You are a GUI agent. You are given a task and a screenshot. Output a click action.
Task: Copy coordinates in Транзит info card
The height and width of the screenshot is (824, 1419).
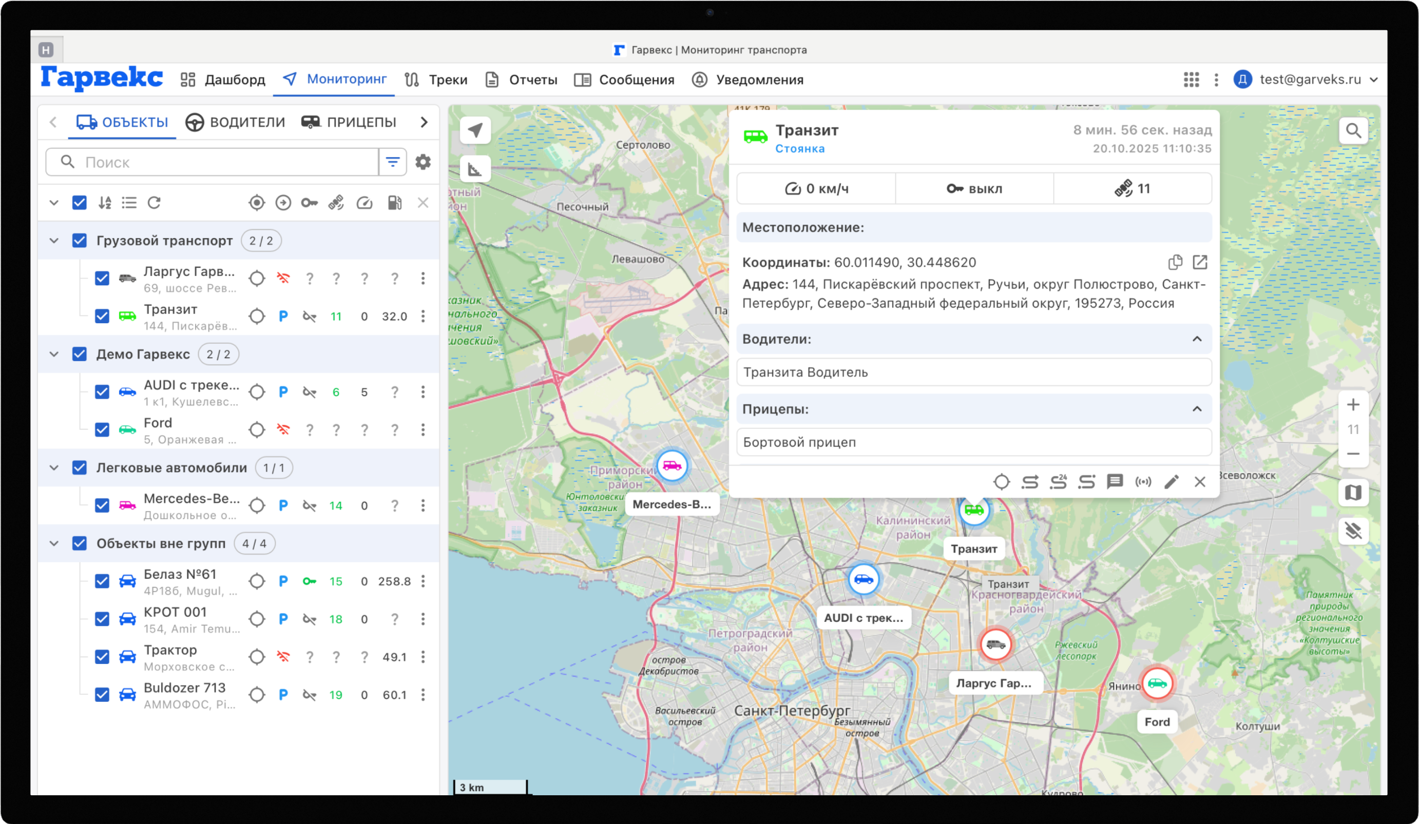click(x=1175, y=262)
